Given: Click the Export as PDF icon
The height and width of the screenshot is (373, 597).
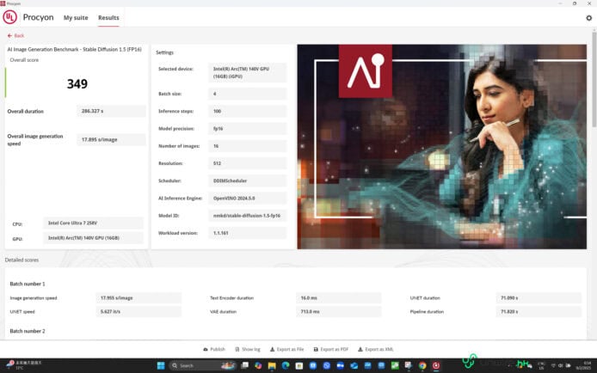Looking at the screenshot, I should 316,349.
